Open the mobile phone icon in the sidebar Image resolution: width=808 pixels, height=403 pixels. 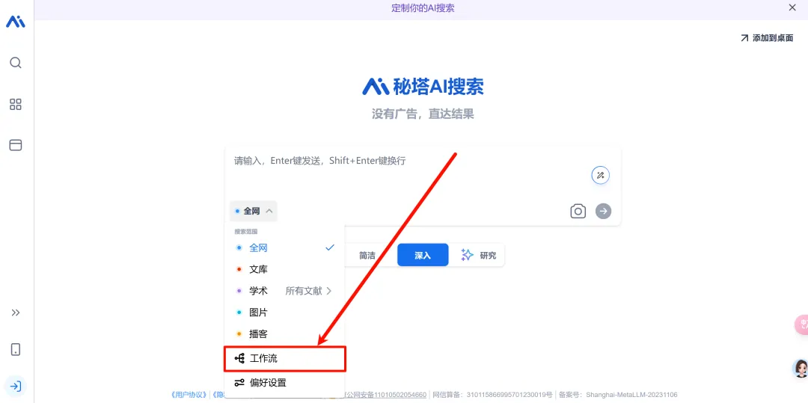click(x=16, y=349)
